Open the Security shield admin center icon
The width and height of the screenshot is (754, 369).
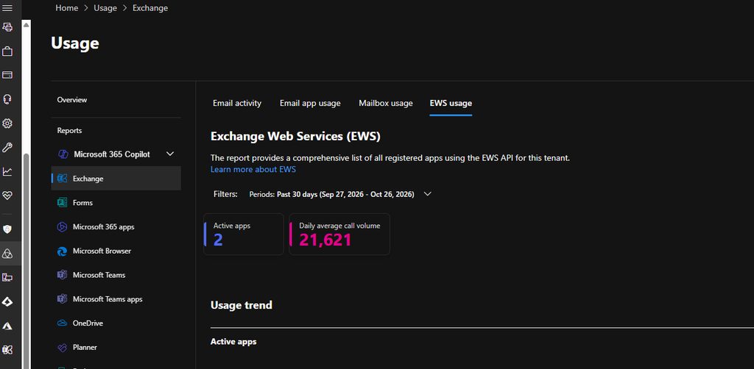pyautogui.click(x=7, y=229)
